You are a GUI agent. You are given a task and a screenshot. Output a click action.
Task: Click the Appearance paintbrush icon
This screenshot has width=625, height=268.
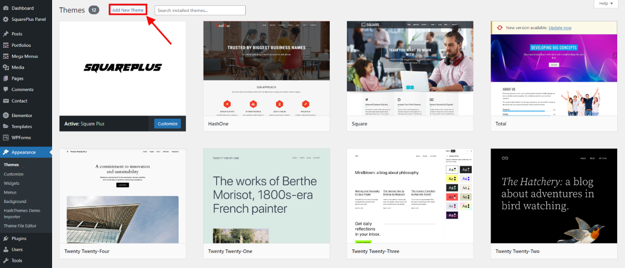pyautogui.click(x=5, y=152)
